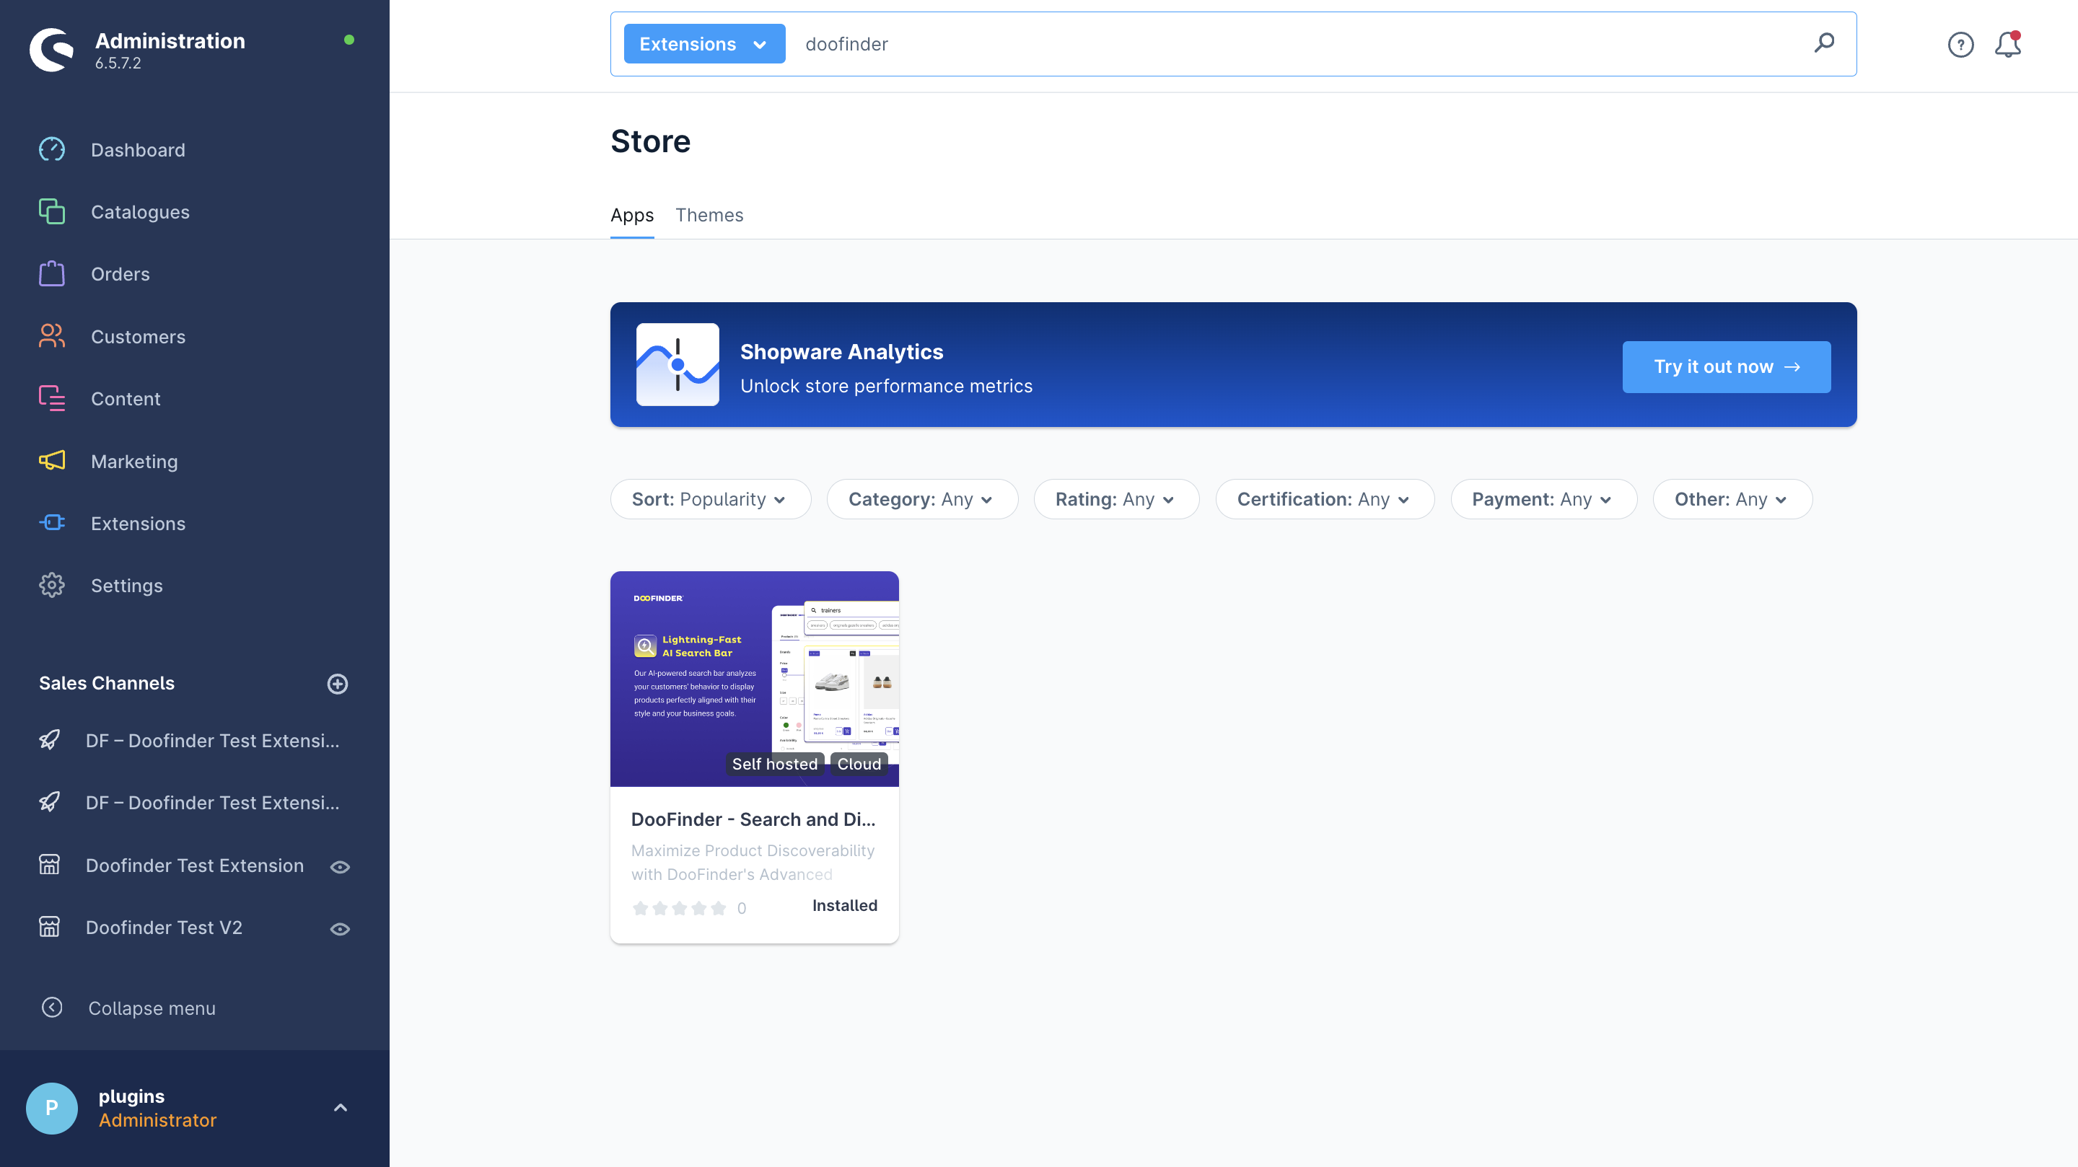Image resolution: width=2078 pixels, height=1167 pixels.
Task: Click the Installed label on DooFinder card
Action: pyautogui.click(x=845, y=906)
